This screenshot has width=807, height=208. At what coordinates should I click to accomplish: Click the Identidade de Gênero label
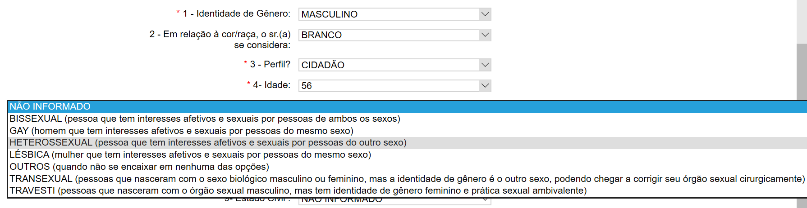click(236, 14)
